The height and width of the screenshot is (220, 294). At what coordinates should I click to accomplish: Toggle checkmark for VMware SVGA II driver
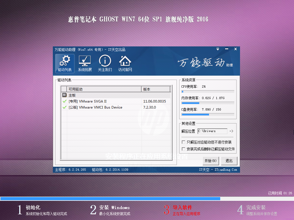pyautogui.click(x=64, y=101)
